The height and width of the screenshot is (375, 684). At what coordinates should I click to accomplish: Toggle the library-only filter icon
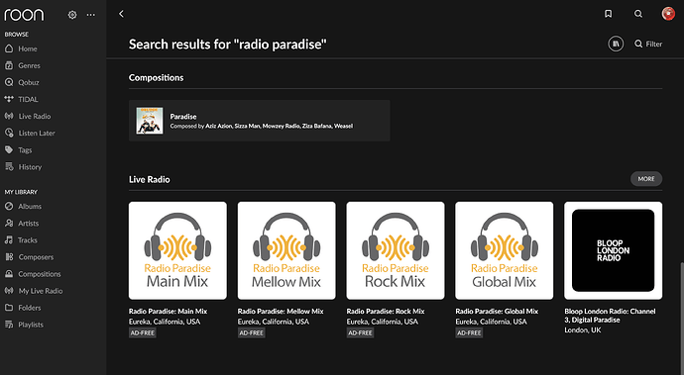tap(616, 44)
